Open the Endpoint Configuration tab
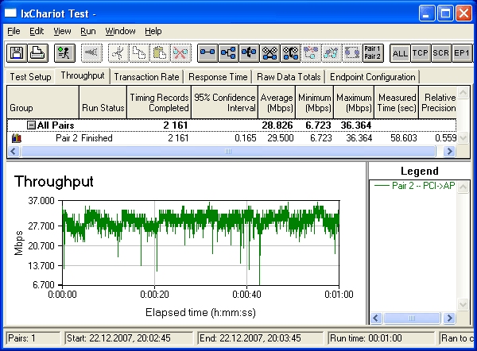Image resolution: width=477 pixels, height=351 pixels. [x=373, y=77]
